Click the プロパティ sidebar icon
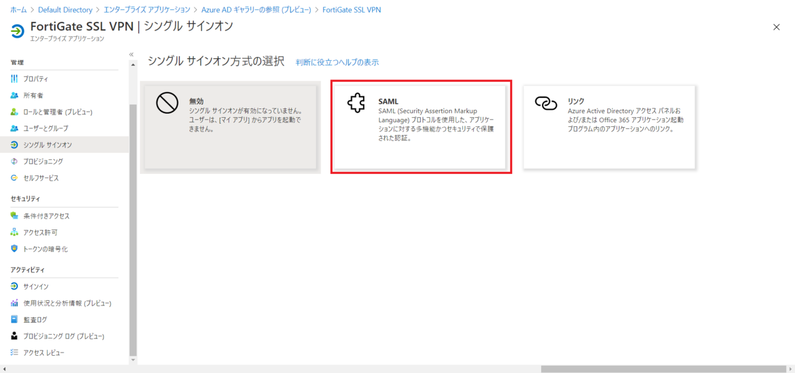This screenshot has width=795, height=373. pyautogui.click(x=15, y=79)
